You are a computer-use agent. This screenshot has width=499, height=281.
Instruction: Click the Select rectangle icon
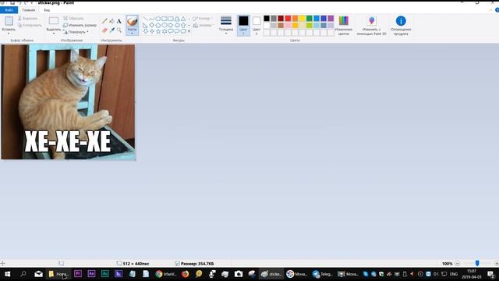(54, 21)
